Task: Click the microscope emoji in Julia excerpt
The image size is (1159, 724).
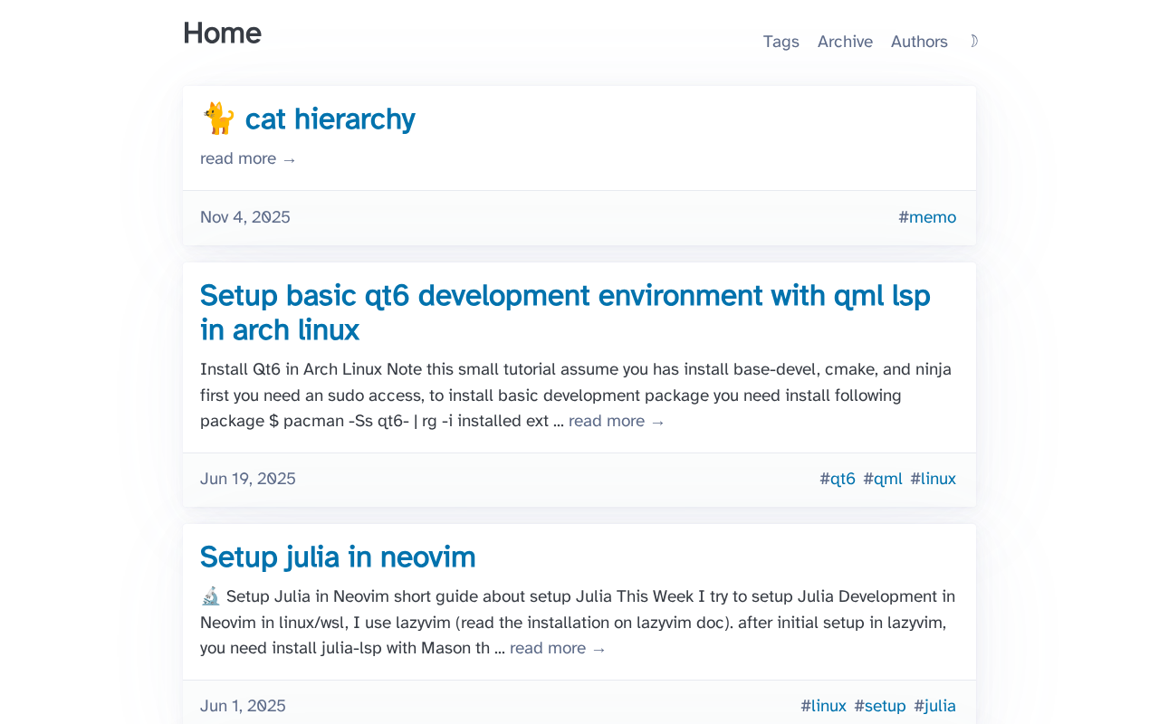Action: click(210, 596)
